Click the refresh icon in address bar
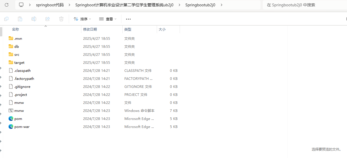 point(7,5)
